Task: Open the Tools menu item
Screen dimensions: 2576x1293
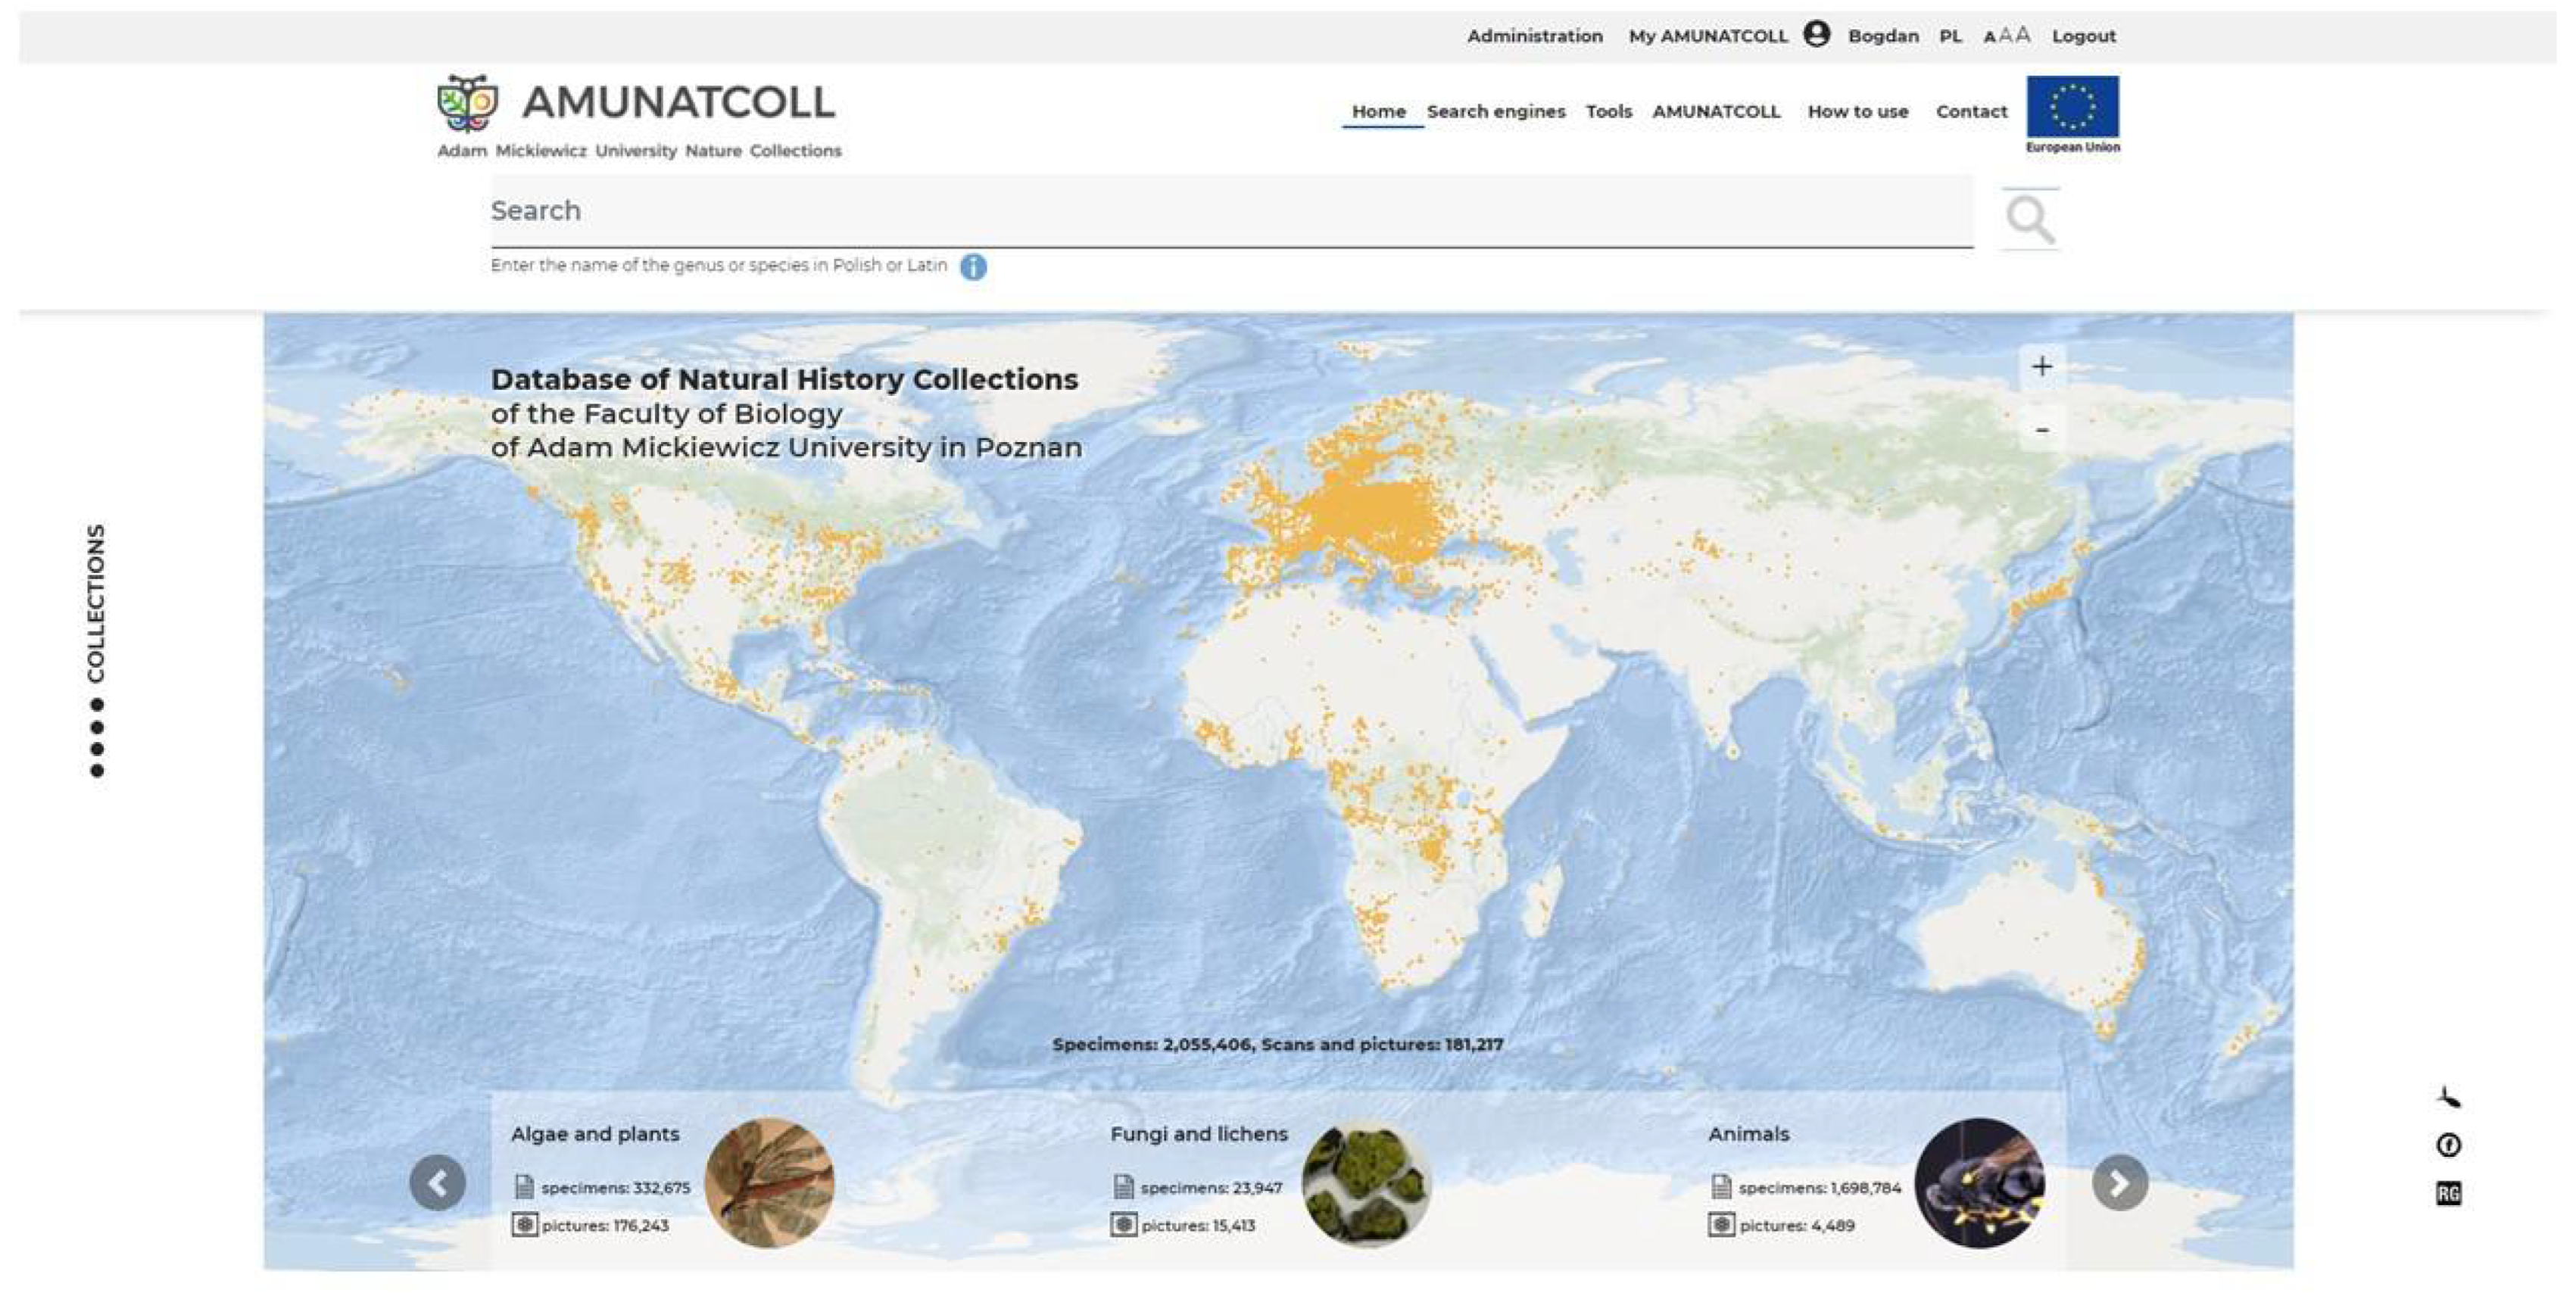Action: tap(1608, 111)
